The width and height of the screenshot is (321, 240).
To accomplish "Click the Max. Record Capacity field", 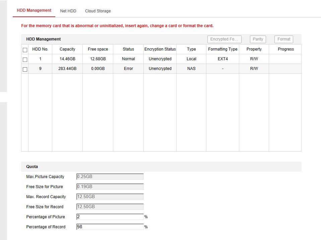I will tap(110, 197).
